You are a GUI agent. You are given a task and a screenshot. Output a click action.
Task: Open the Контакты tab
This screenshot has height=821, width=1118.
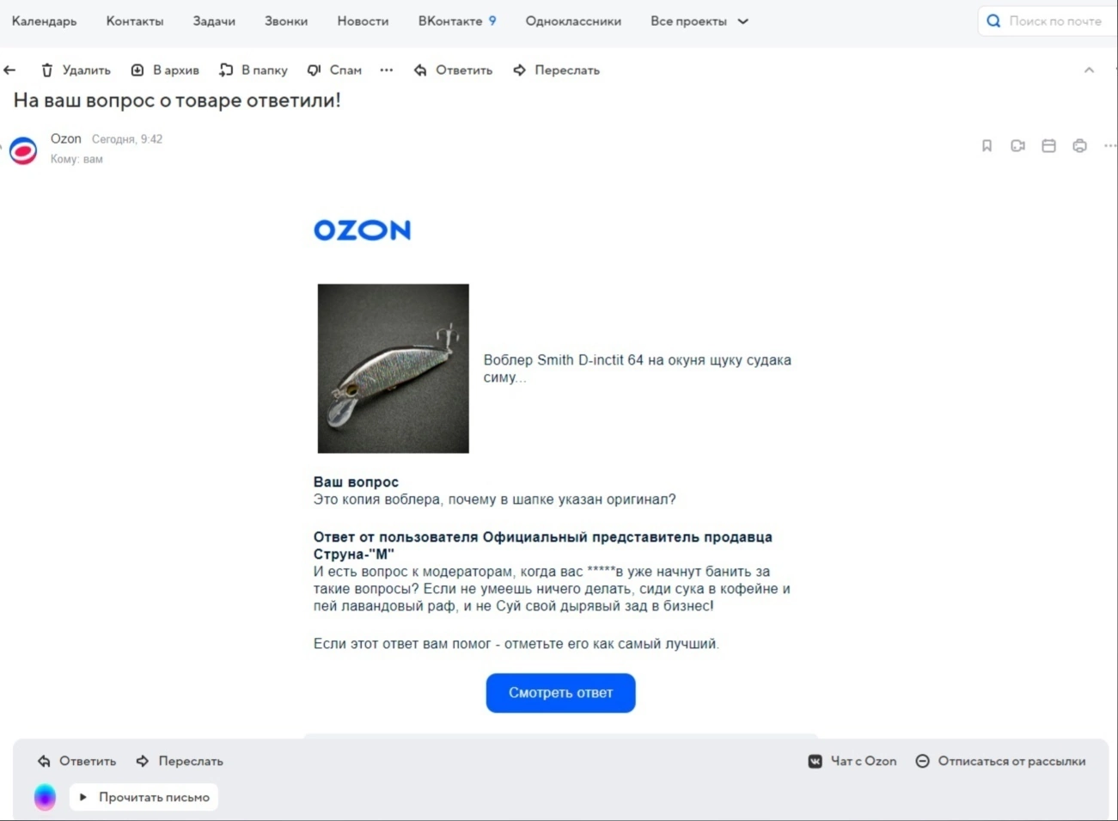pos(135,21)
